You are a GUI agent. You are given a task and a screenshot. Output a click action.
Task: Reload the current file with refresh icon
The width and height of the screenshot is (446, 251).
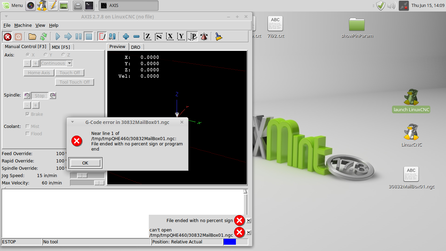tap(43, 37)
